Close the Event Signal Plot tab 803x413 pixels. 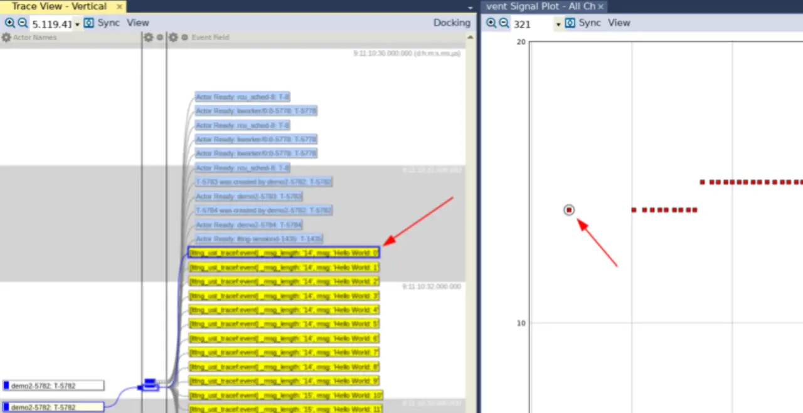(x=600, y=6)
